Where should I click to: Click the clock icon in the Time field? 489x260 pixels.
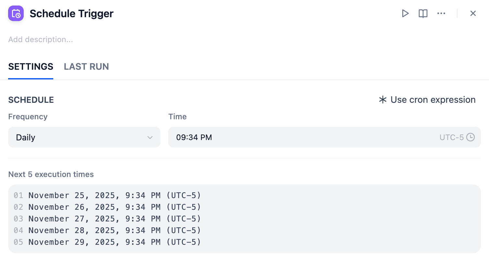pos(470,137)
